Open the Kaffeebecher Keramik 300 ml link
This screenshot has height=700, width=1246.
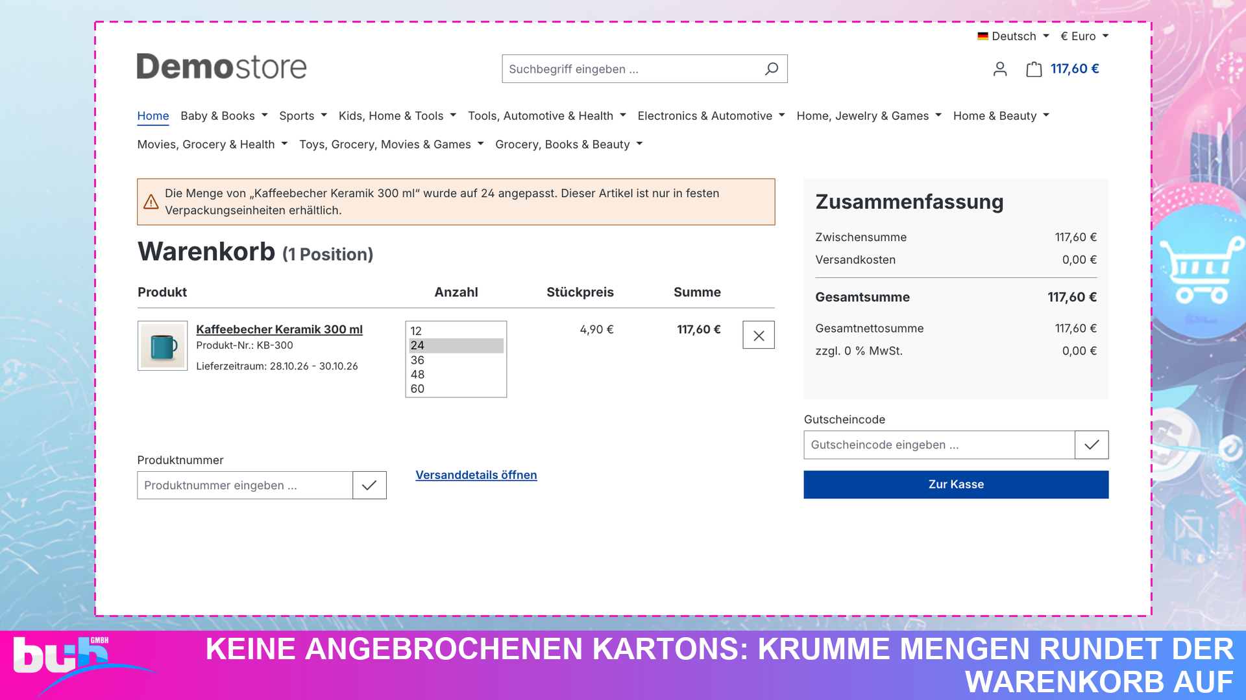(279, 329)
